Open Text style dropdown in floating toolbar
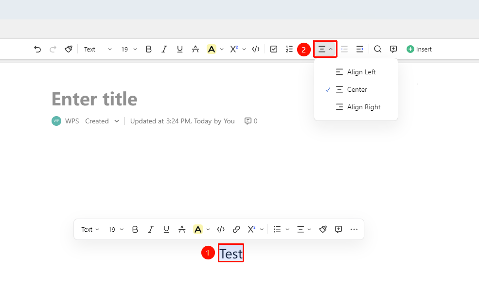This screenshot has height=290, width=479. point(90,230)
